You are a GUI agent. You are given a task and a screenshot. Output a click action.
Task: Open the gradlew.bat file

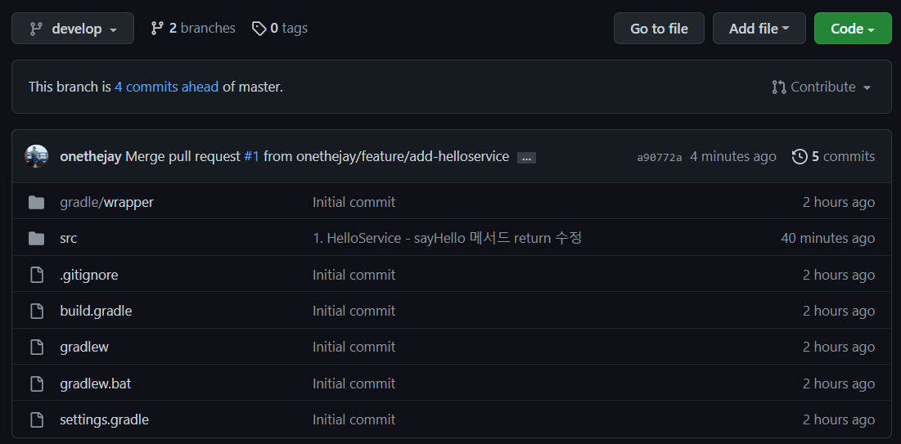96,383
